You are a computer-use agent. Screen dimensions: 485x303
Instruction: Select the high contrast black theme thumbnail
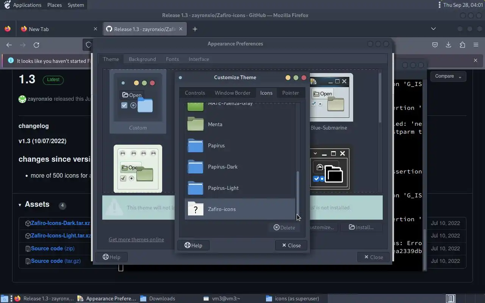pyautogui.click(x=329, y=169)
